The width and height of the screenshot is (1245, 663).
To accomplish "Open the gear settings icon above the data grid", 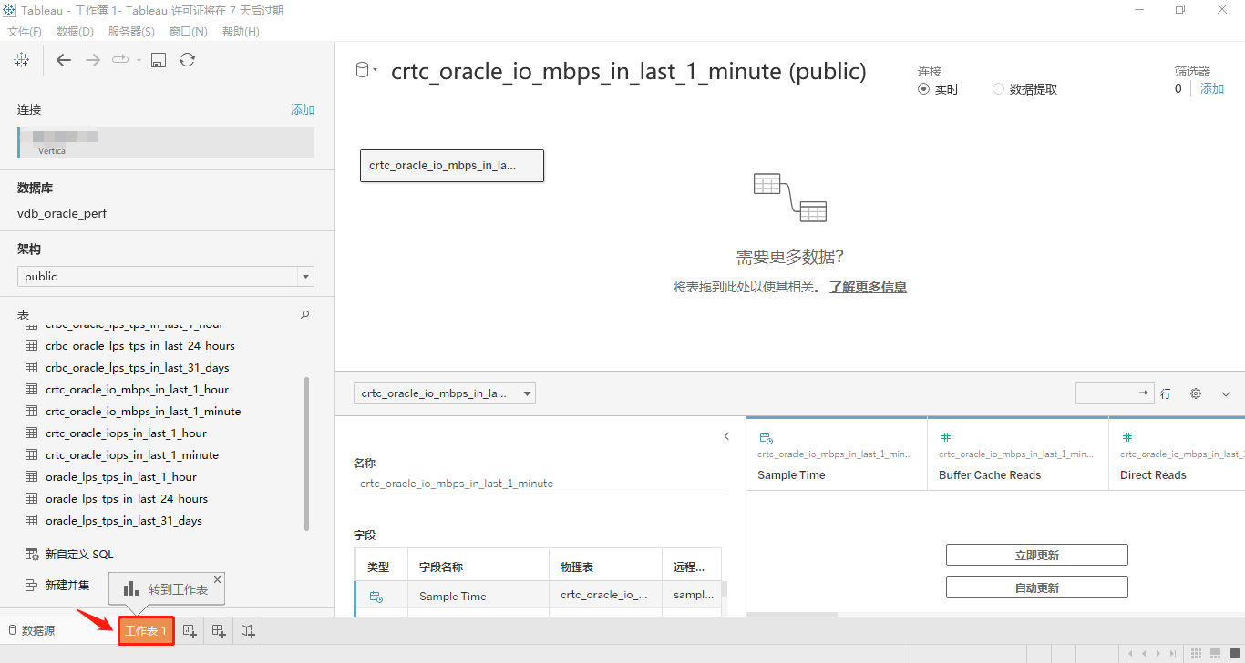I will pyautogui.click(x=1196, y=393).
